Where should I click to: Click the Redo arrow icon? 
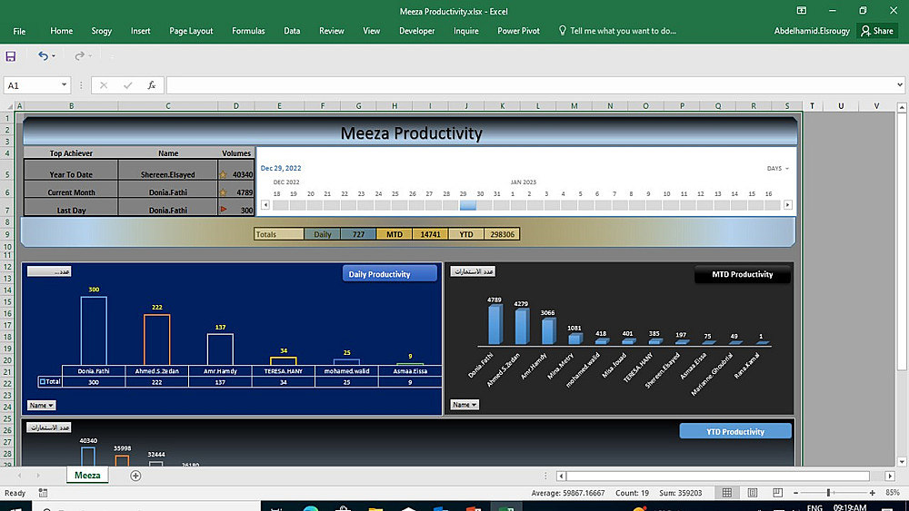(79, 55)
